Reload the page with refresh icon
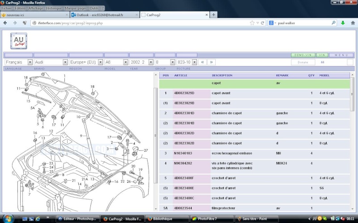This screenshot has width=358, height=223. (x=263, y=23)
